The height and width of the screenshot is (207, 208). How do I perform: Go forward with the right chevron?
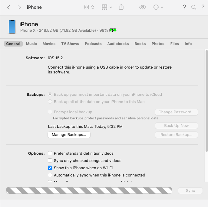point(19,7)
